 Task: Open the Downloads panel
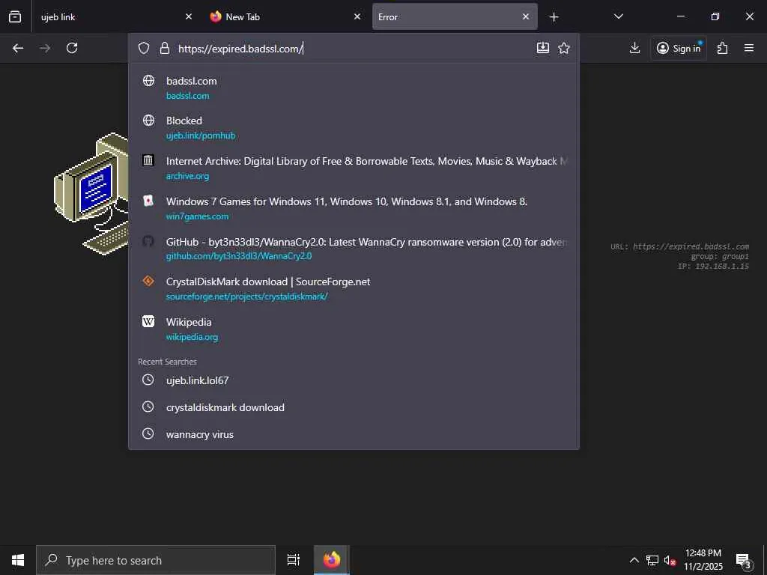coord(635,48)
